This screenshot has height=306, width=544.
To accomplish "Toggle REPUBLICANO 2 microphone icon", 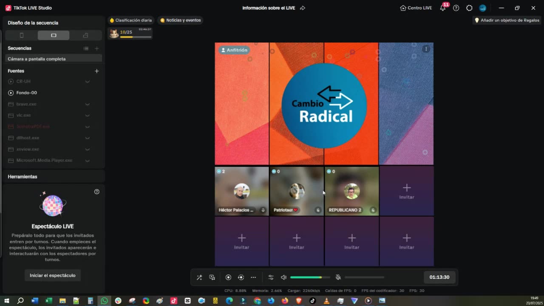I will pos(373,210).
